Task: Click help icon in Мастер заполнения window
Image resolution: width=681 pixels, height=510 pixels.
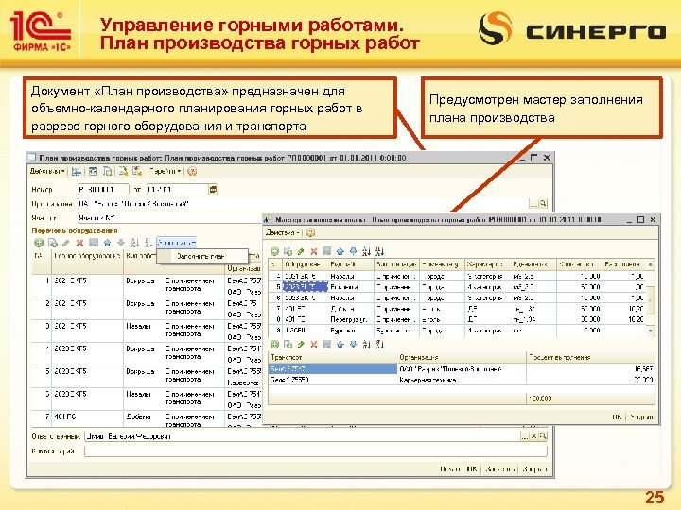Action: click(x=310, y=232)
